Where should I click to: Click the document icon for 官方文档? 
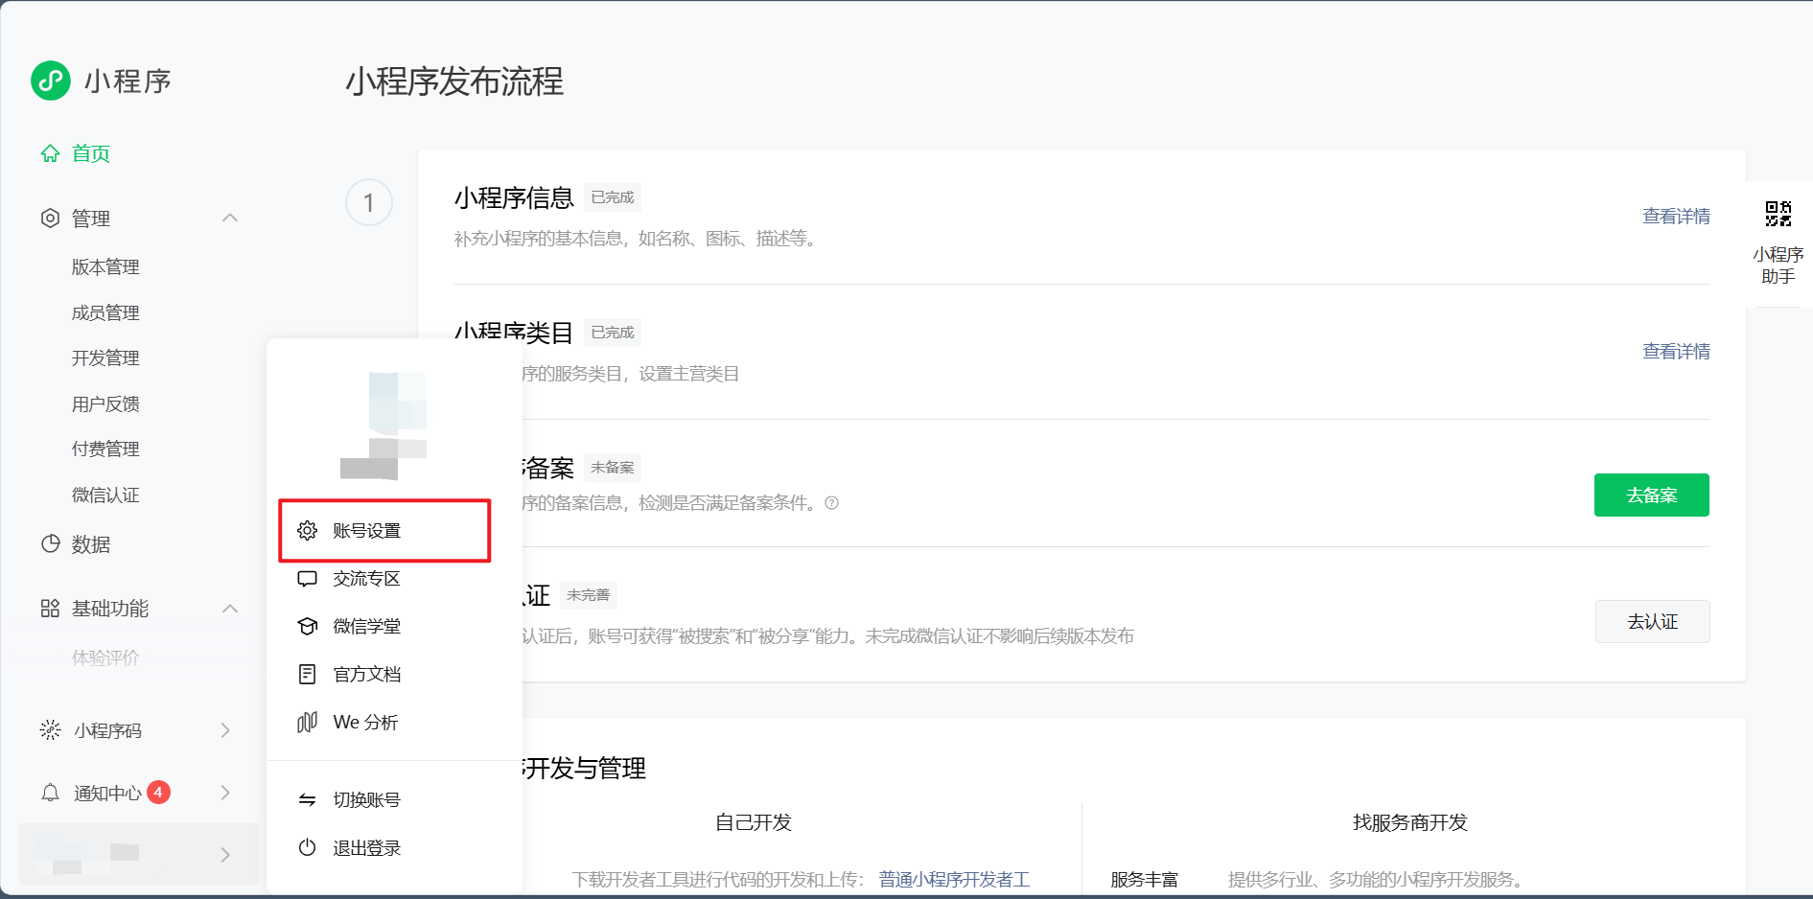(x=307, y=675)
